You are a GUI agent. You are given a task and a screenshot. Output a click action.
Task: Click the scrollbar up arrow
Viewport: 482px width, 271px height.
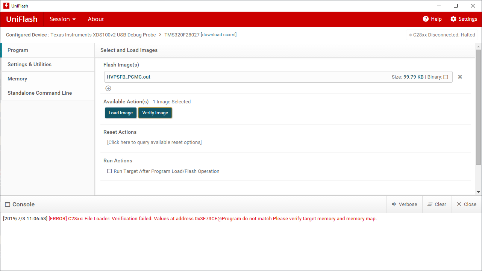point(478,46)
